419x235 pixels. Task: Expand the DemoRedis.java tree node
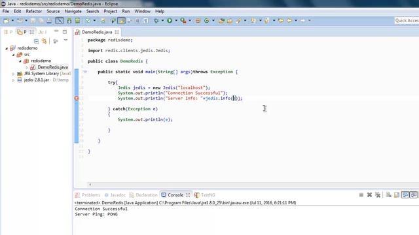(27, 67)
